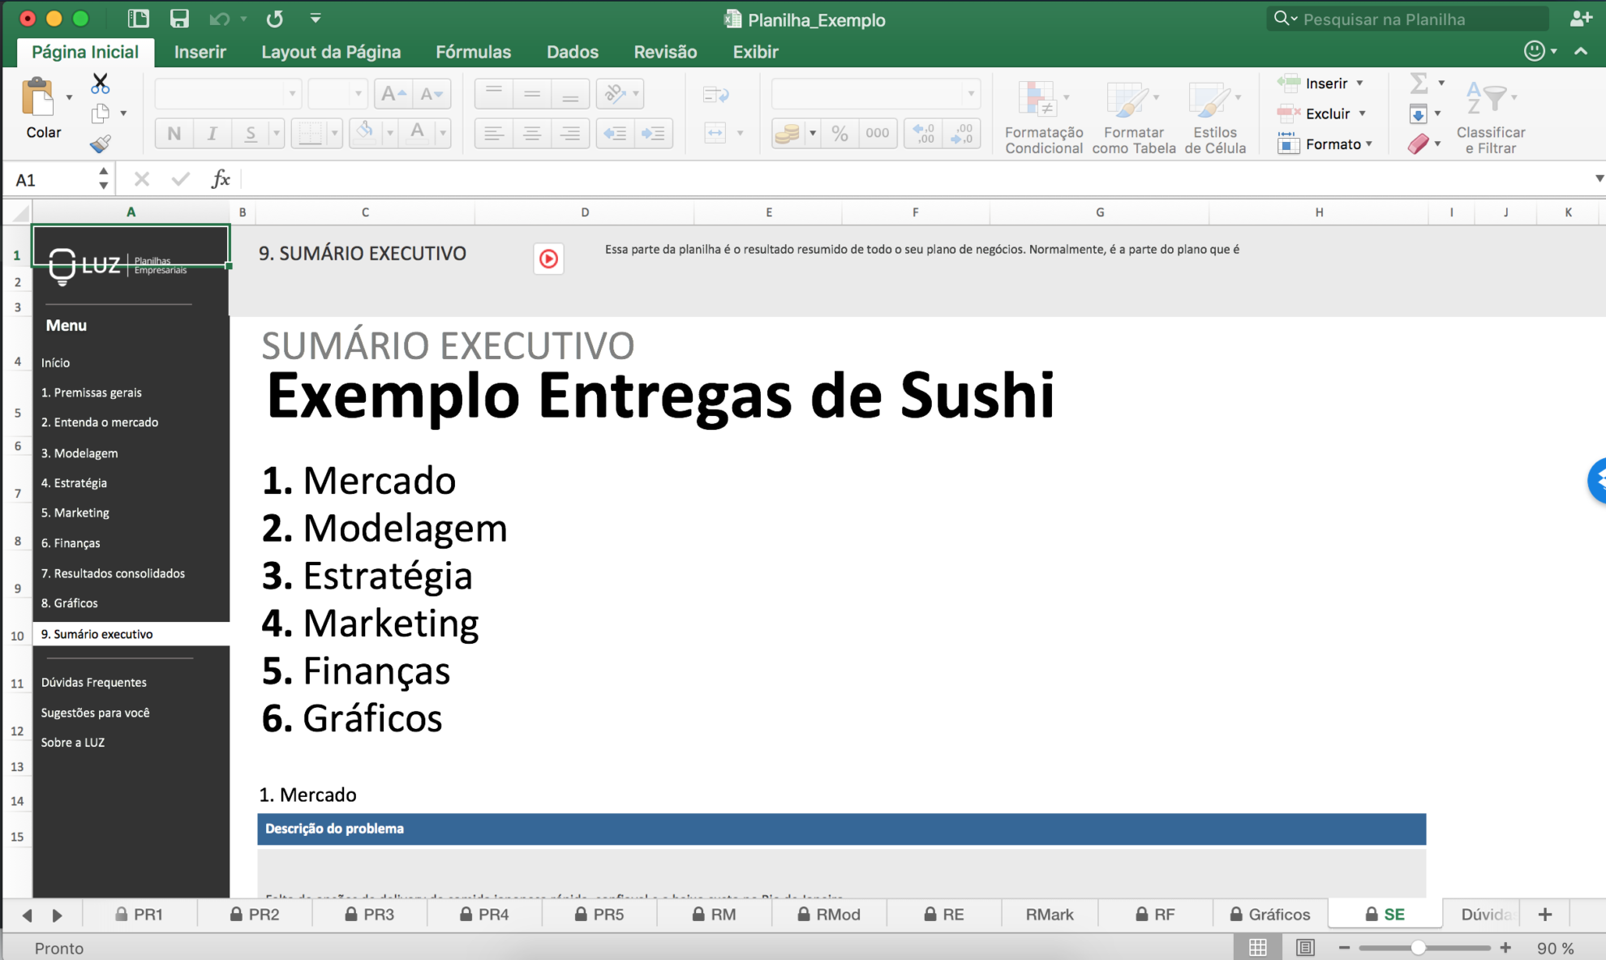Click the Format Painter brush icon
Screen dimensions: 1606x960
pyautogui.click(x=100, y=144)
